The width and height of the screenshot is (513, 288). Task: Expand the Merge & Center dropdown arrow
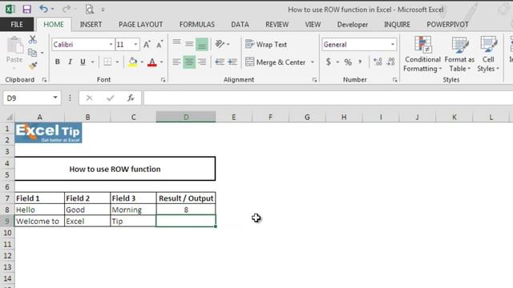(x=313, y=62)
